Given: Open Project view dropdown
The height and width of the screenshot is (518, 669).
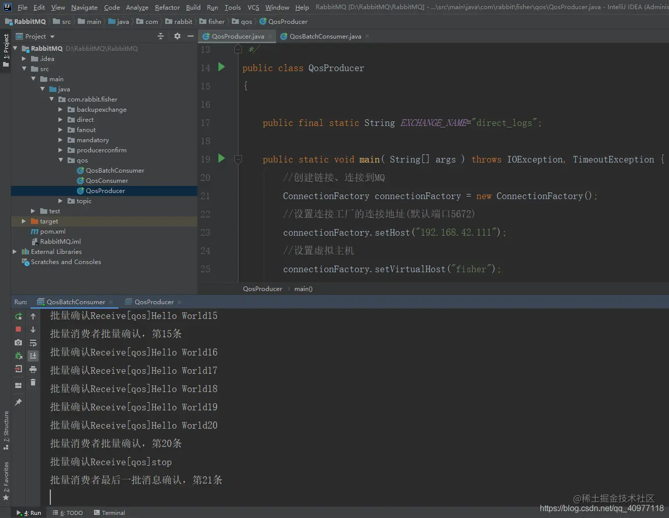Looking at the screenshot, I should tap(35, 37).
